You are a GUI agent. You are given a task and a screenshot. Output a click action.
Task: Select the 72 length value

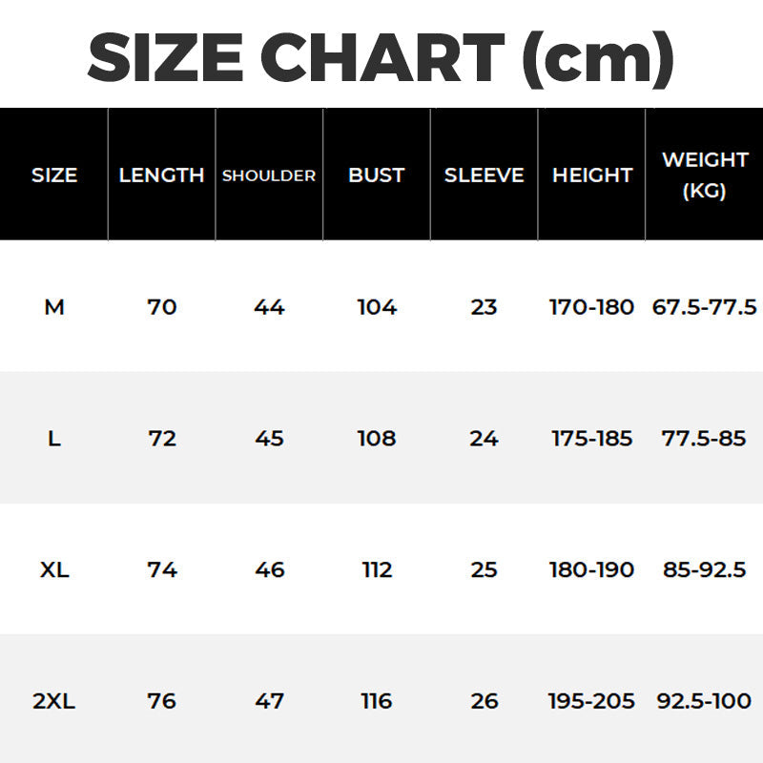pyautogui.click(x=162, y=439)
